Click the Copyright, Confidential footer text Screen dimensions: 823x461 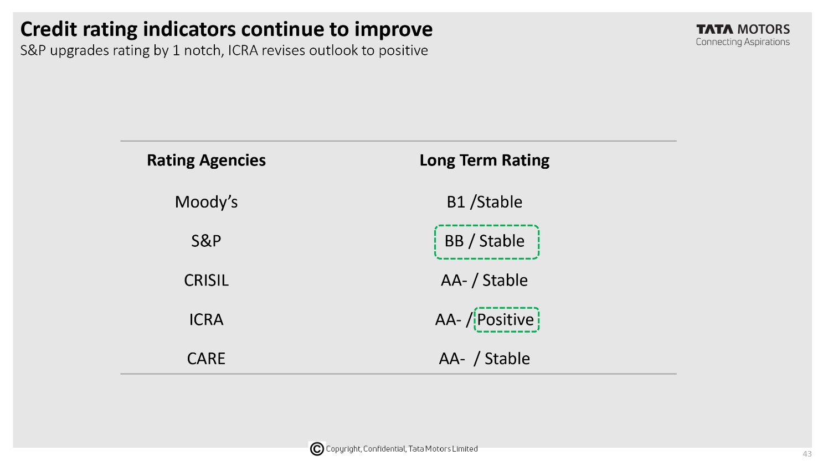402,449
